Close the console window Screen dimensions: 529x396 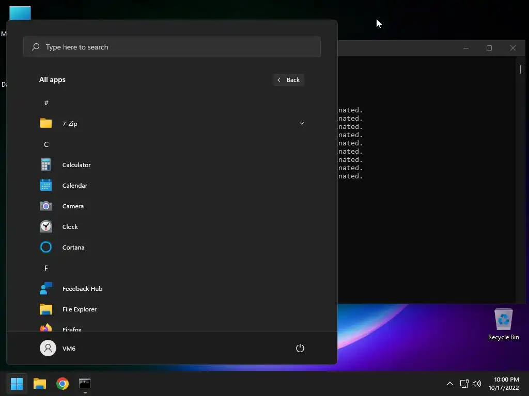(x=513, y=48)
